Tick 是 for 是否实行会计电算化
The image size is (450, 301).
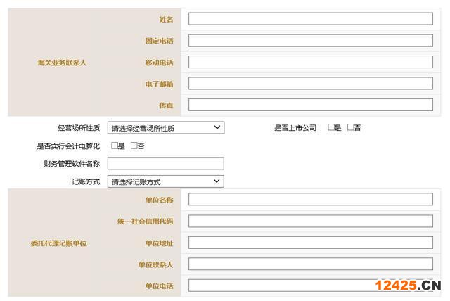tap(115, 146)
